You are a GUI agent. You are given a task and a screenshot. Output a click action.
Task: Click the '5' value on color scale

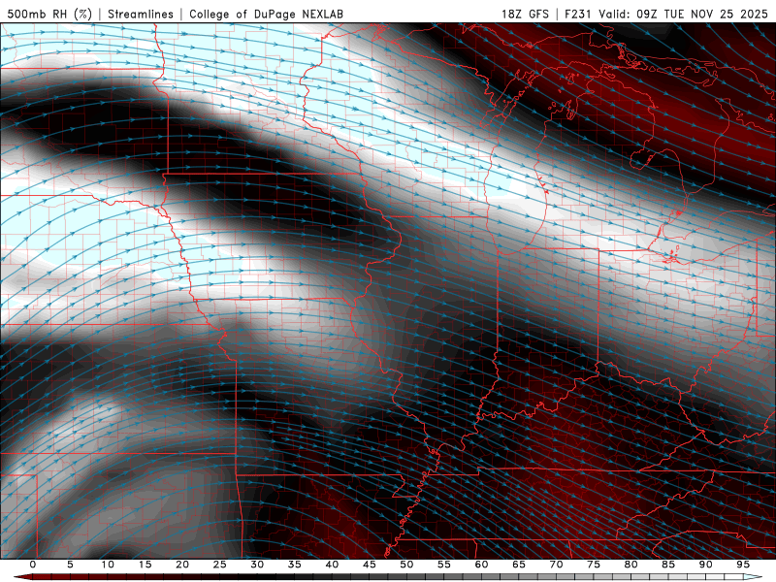pyautogui.click(x=70, y=565)
